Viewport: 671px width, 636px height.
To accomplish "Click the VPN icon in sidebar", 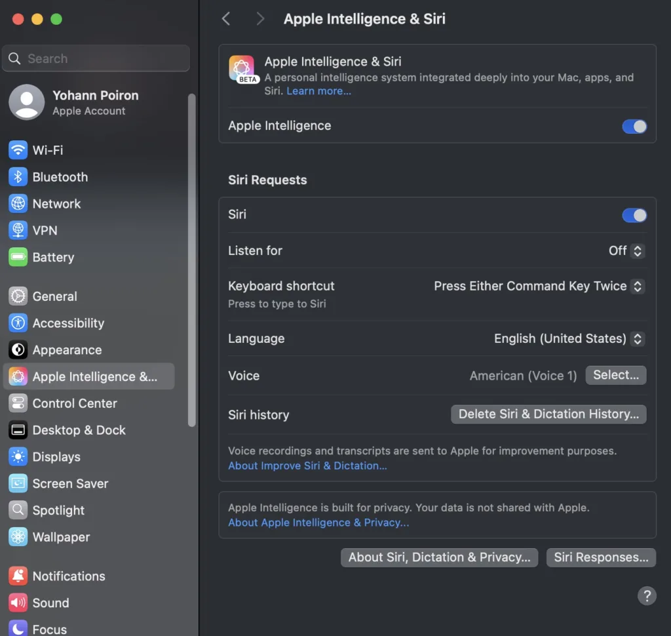I will pyautogui.click(x=18, y=230).
